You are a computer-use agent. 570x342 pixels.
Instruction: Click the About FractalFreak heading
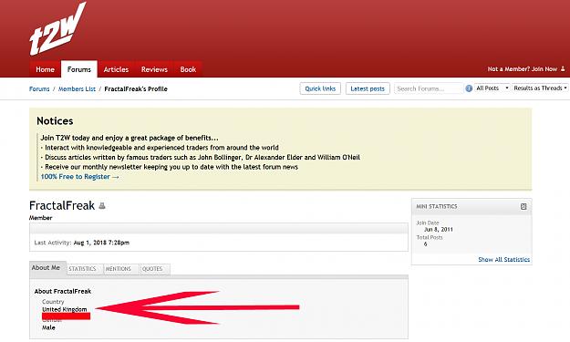click(x=63, y=291)
